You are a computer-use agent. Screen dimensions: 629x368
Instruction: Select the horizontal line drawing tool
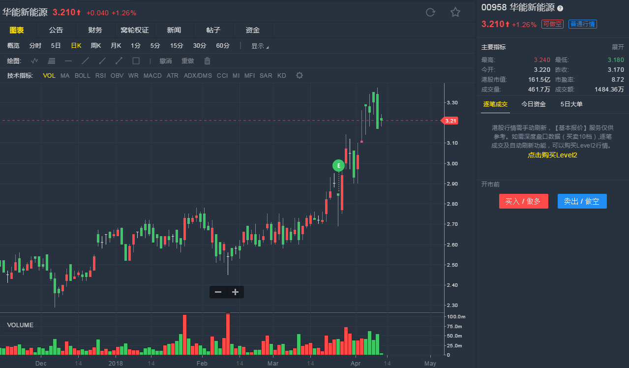point(69,61)
